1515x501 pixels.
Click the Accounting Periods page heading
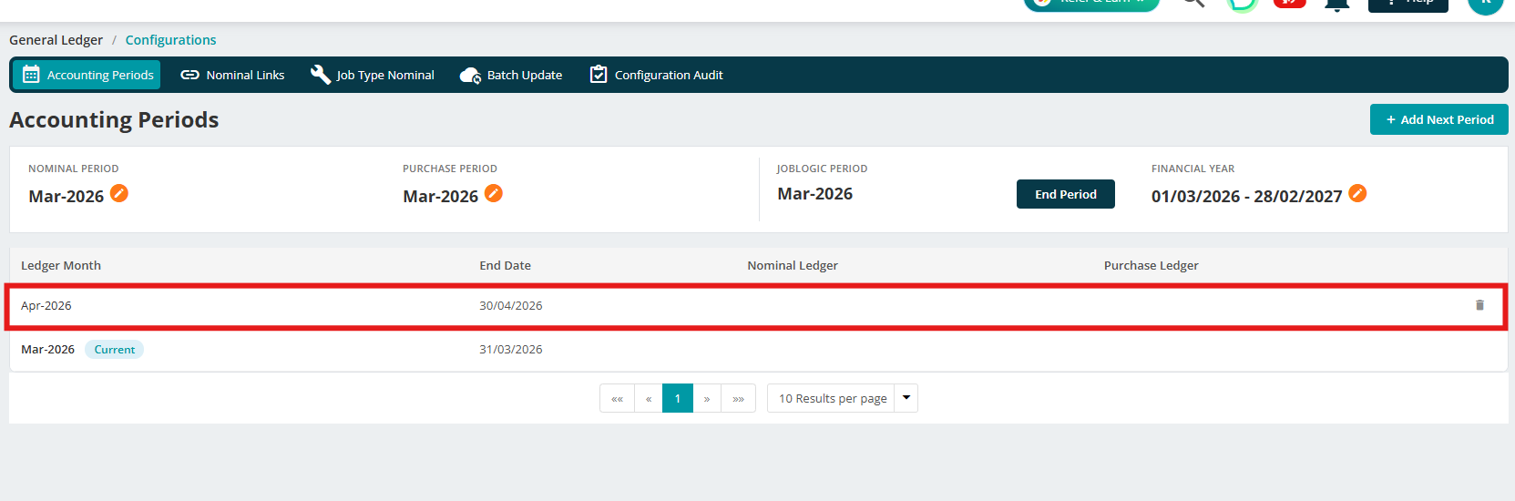tap(114, 119)
